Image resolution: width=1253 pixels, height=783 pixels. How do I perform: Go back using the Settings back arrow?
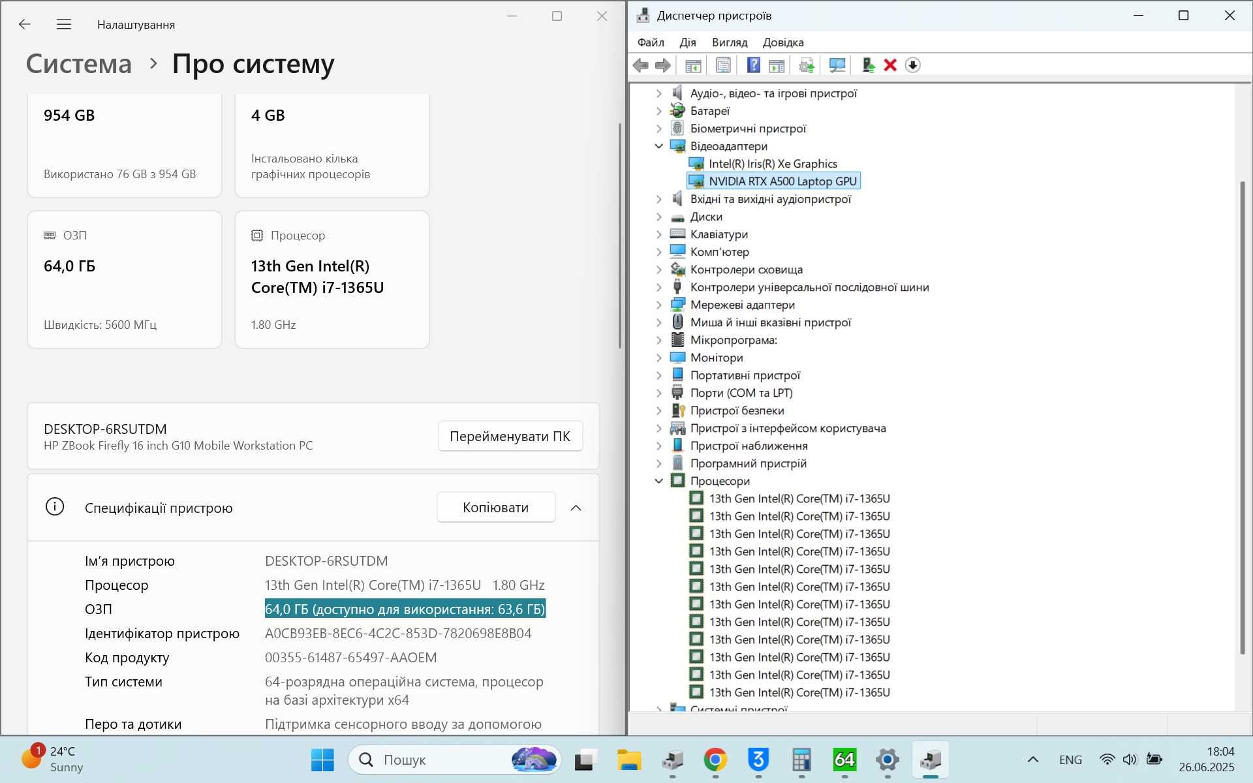pos(25,24)
